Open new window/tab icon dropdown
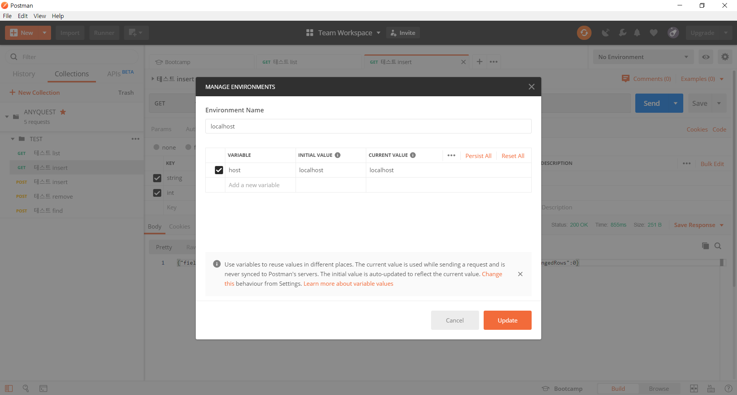The height and width of the screenshot is (395, 737). pos(136,33)
